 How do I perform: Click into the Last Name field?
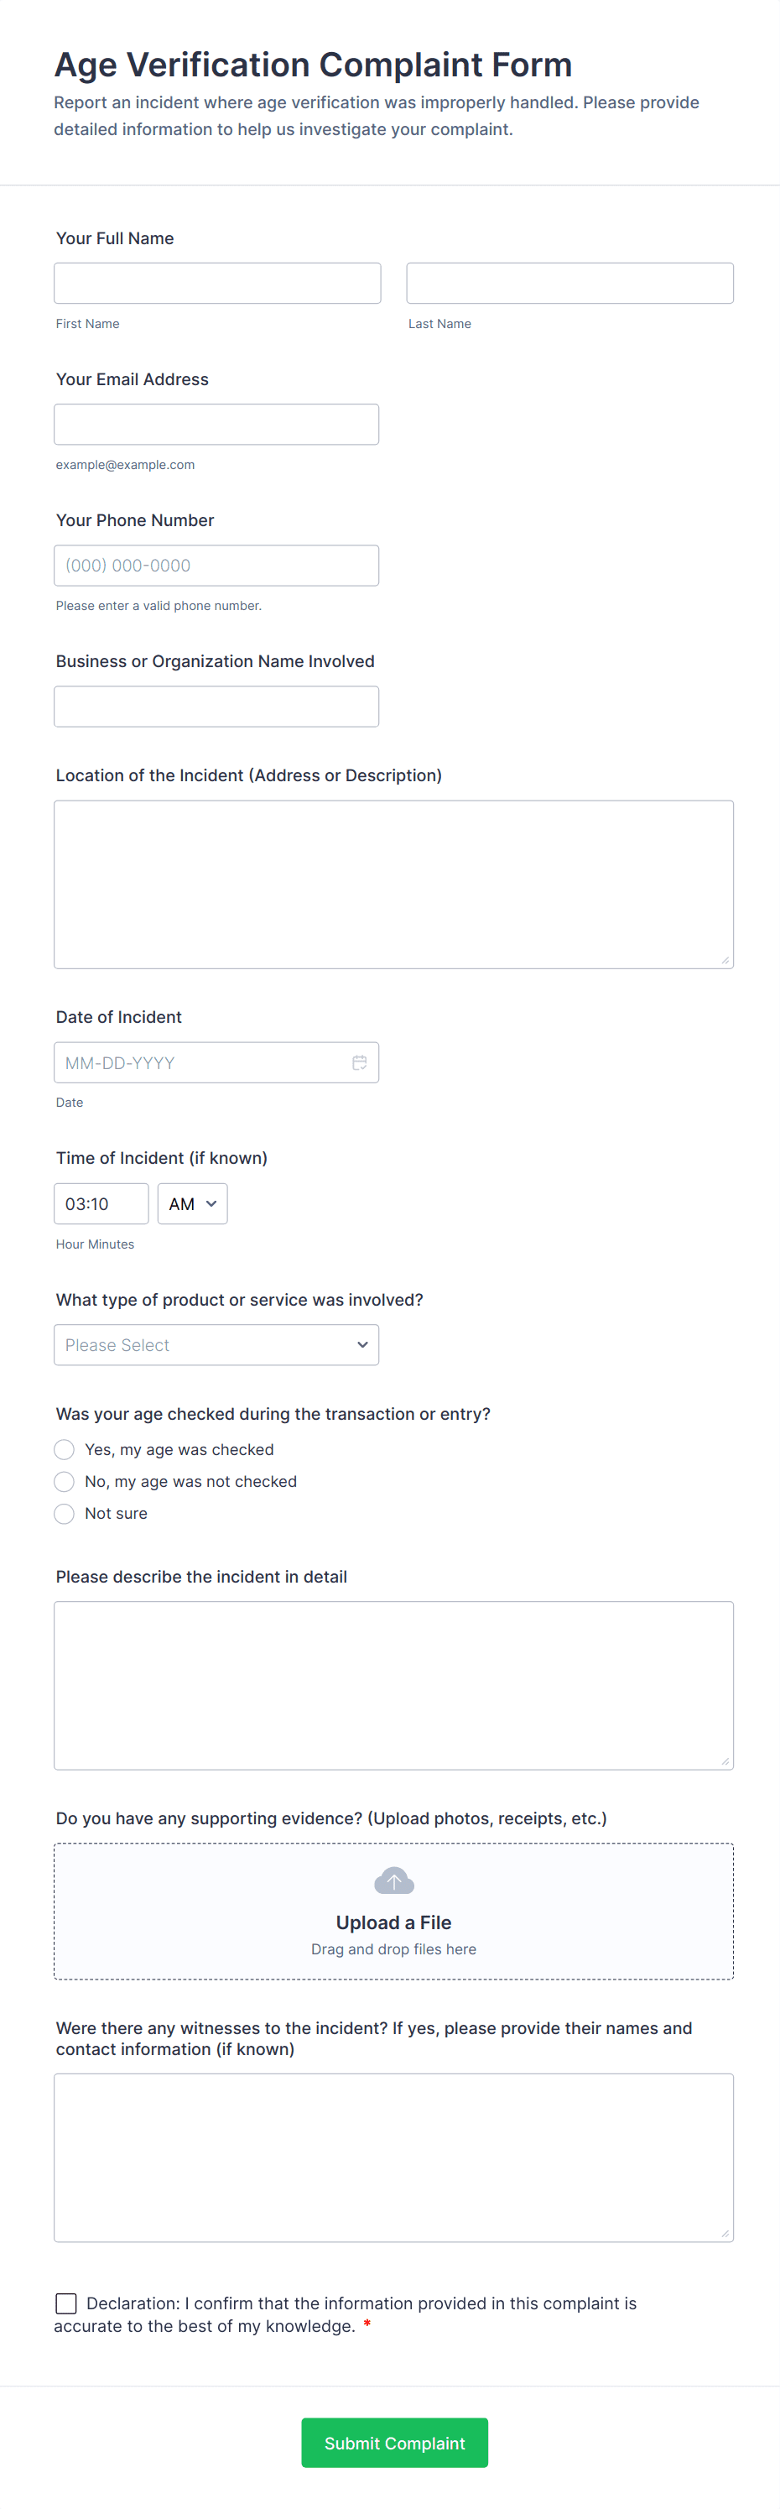(x=569, y=284)
